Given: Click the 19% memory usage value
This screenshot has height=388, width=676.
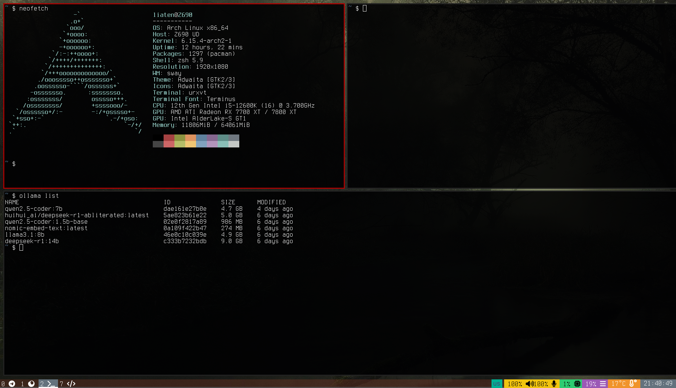Looking at the screenshot, I should pos(591,384).
